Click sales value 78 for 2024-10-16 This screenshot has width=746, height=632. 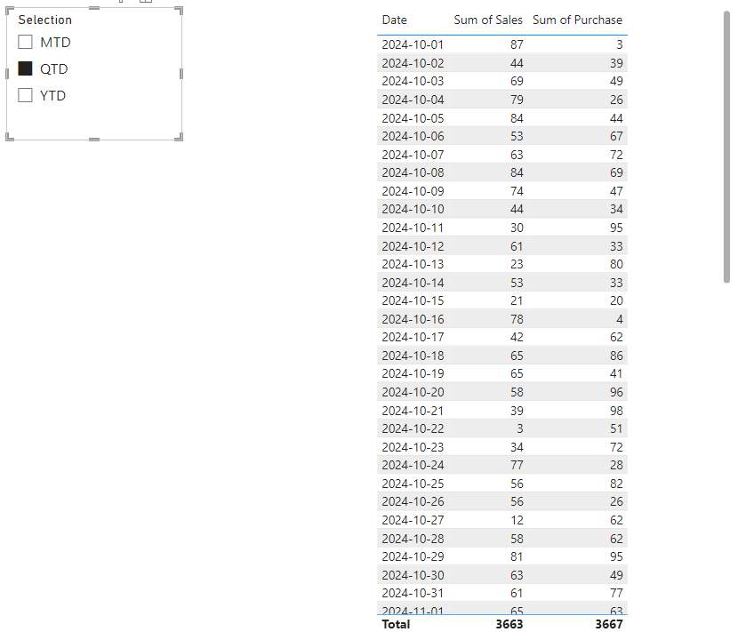[x=517, y=319]
